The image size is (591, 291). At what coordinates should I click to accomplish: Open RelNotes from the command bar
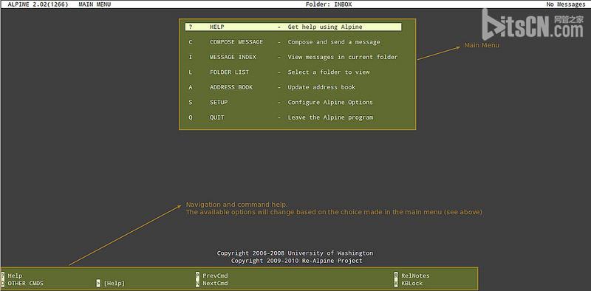(x=415, y=276)
